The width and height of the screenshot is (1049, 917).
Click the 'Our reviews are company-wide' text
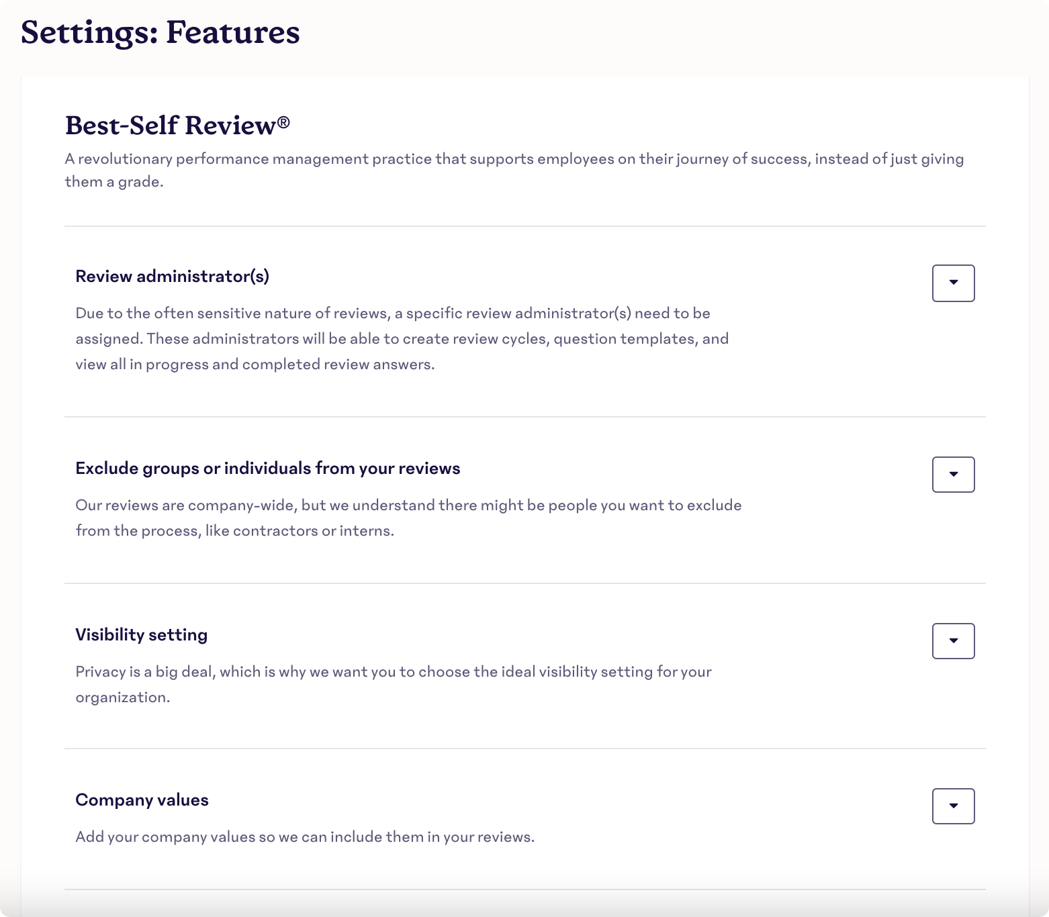pyautogui.click(x=408, y=518)
